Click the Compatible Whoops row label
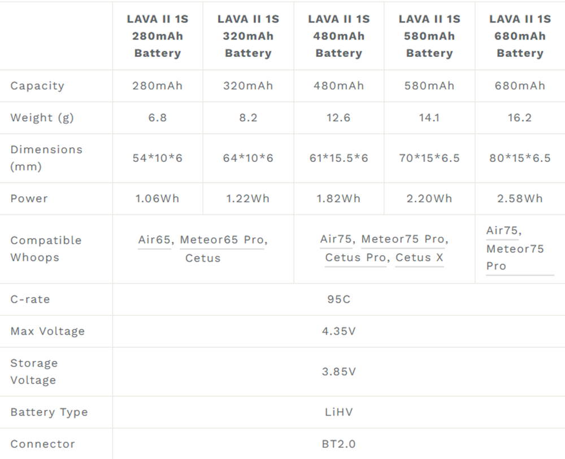The image size is (565, 459). pyautogui.click(x=46, y=249)
